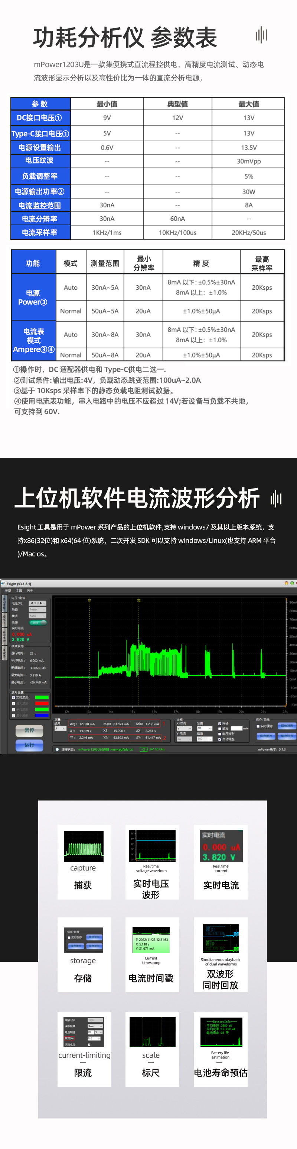Open the 标尺 X dropdown

[x=60, y=728]
